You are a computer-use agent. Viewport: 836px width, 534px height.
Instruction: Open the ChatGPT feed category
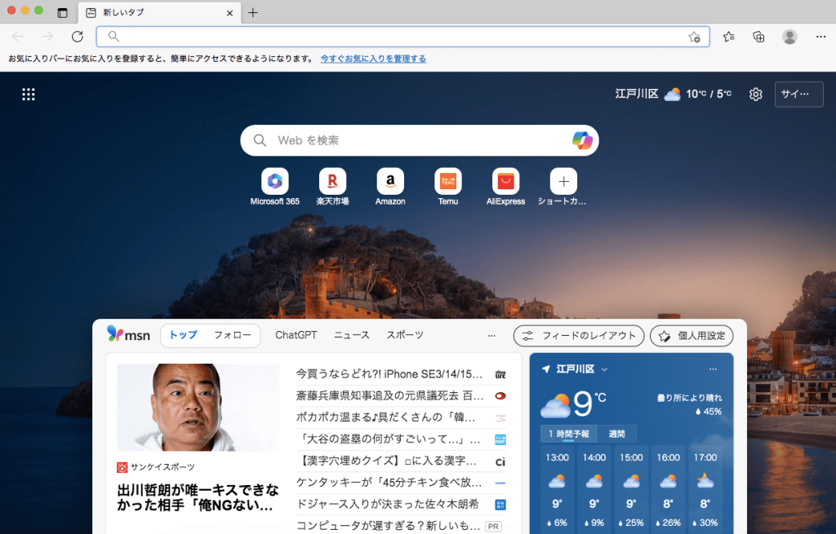[x=296, y=335]
